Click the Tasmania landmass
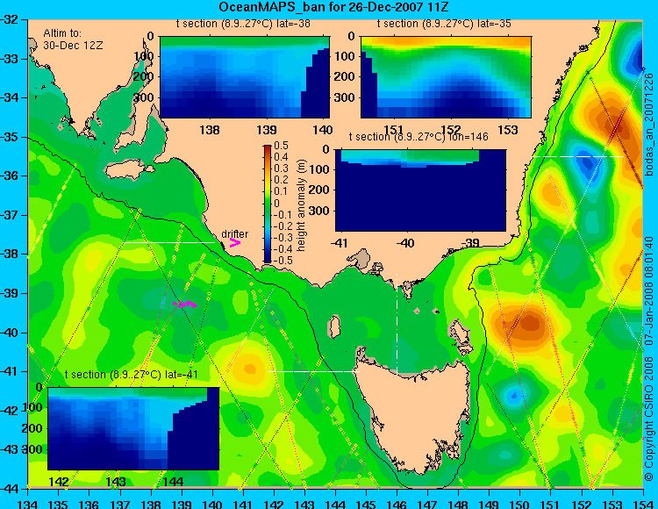The image size is (658, 509). click(416, 415)
